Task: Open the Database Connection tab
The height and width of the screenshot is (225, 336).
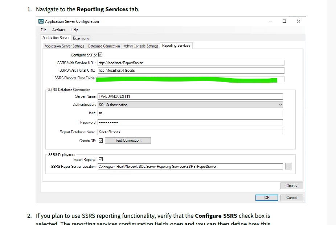Action: click(x=104, y=46)
